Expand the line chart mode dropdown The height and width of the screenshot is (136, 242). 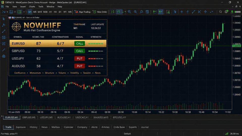click(125, 12)
